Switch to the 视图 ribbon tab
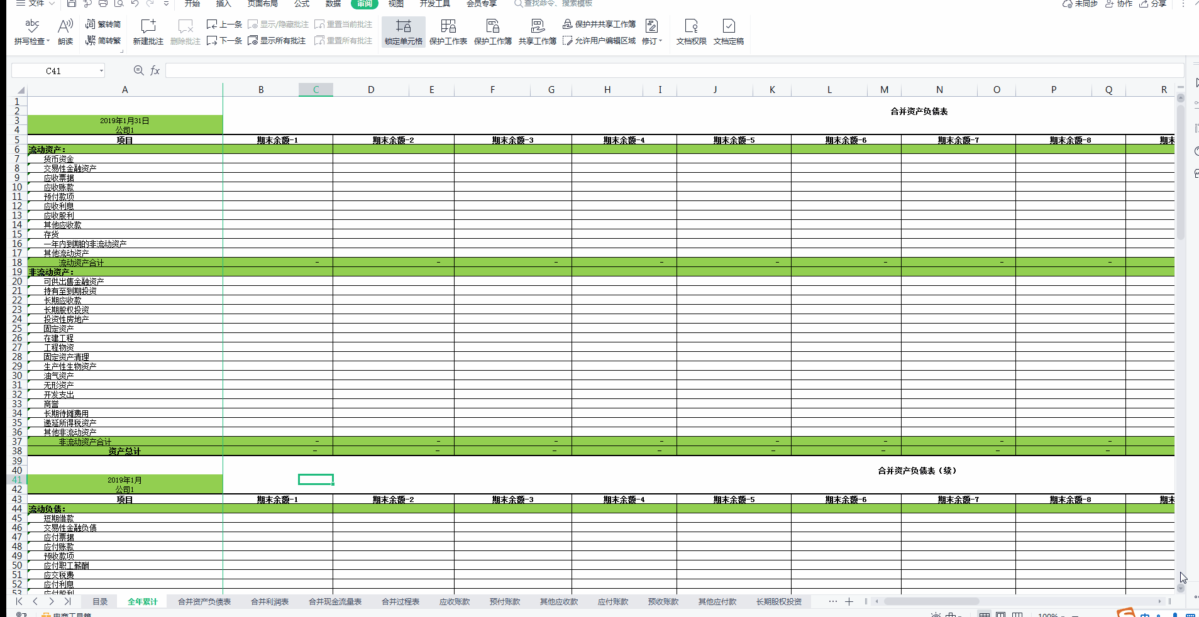 (x=395, y=4)
